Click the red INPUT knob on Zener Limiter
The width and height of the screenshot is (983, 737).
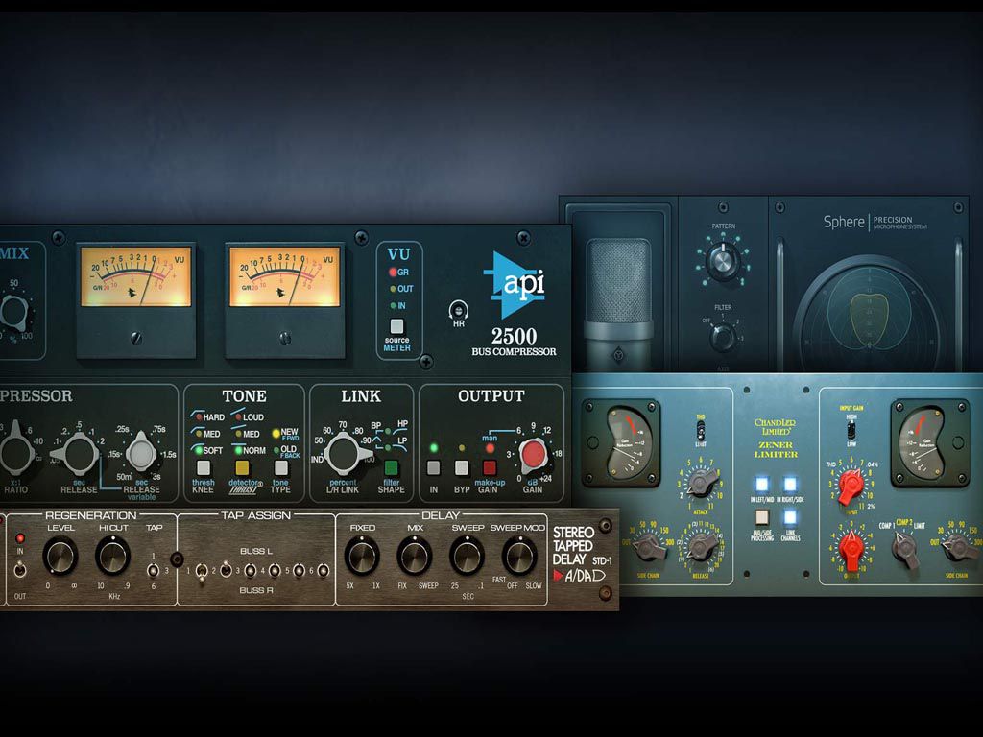point(851,487)
